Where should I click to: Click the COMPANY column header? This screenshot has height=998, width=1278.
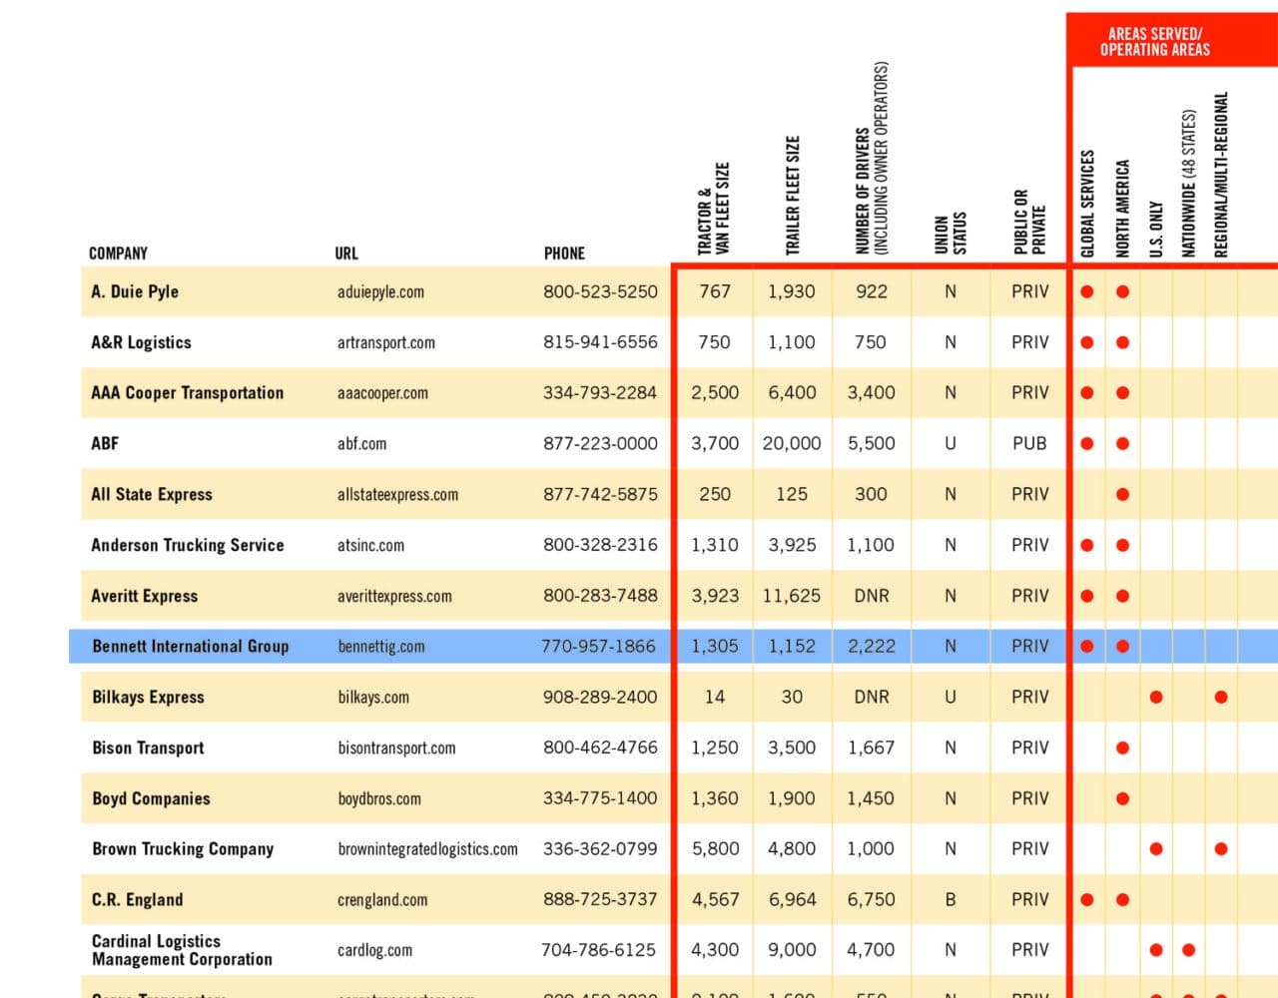click(x=118, y=253)
